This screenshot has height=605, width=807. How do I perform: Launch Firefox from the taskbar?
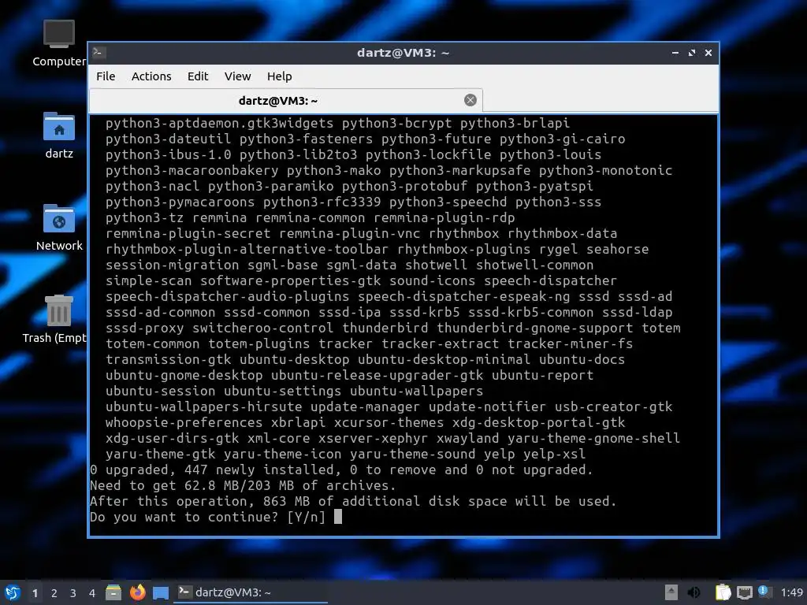point(137,592)
